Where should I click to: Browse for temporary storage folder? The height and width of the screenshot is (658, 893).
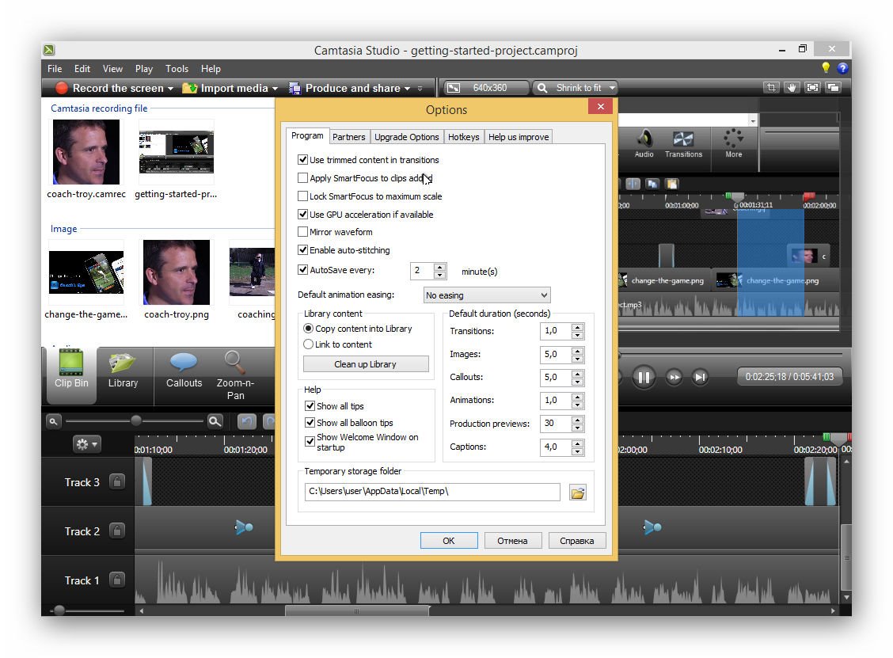tap(577, 493)
